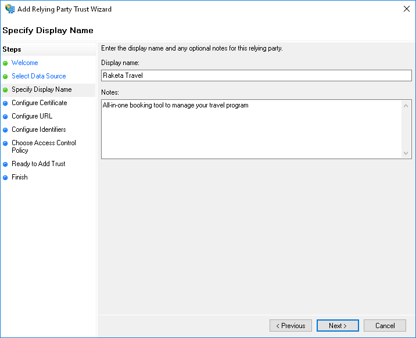The width and height of the screenshot is (416, 338).
Task: Click the blue bullet beside Configure Identifiers
Action: pyautogui.click(x=5, y=130)
